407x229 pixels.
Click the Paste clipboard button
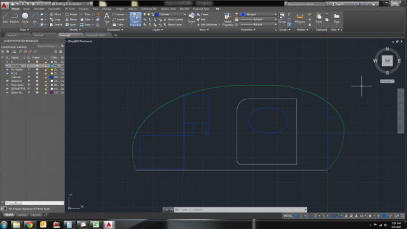coord(319,18)
